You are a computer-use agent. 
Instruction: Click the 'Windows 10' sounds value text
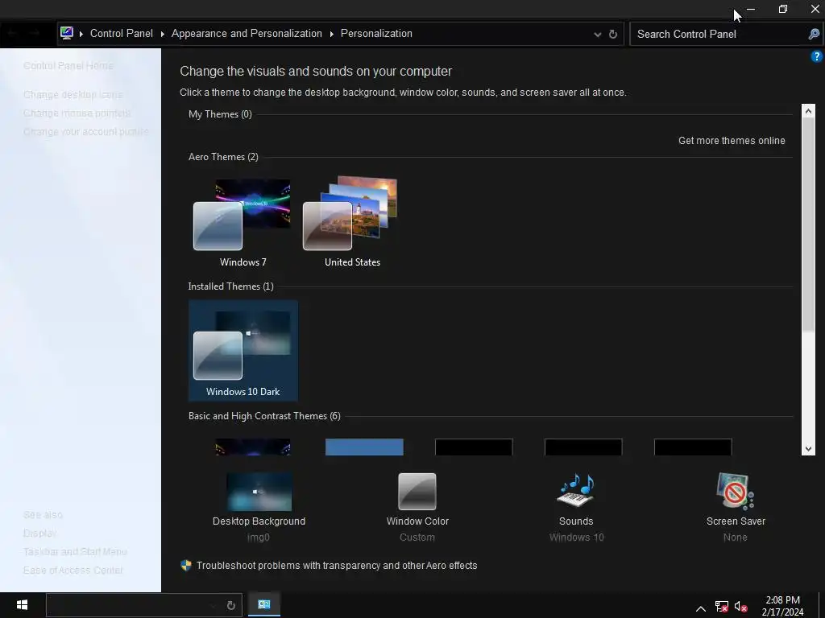coord(576,538)
